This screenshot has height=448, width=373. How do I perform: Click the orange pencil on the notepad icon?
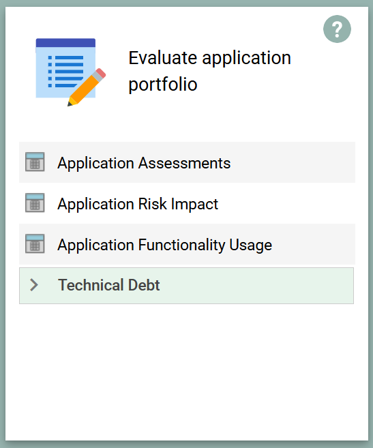tap(87, 87)
